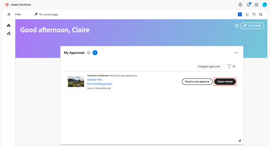The width and height of the screenshot is (270, 147).
Task: Click the help question mark in top bar
Action: pyautogui.click(x=240, y=5)
